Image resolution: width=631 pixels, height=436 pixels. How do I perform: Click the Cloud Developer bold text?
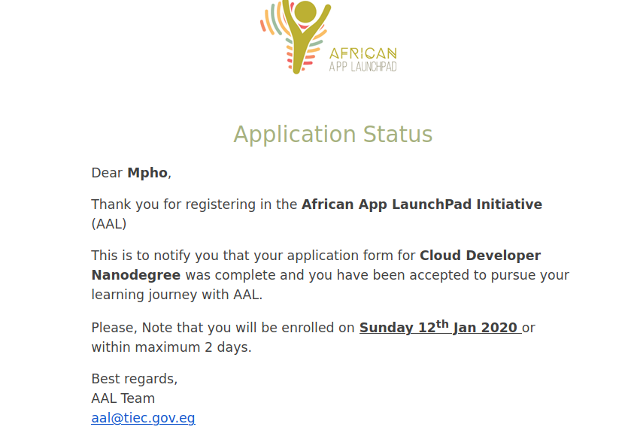(x=480, y=256)
